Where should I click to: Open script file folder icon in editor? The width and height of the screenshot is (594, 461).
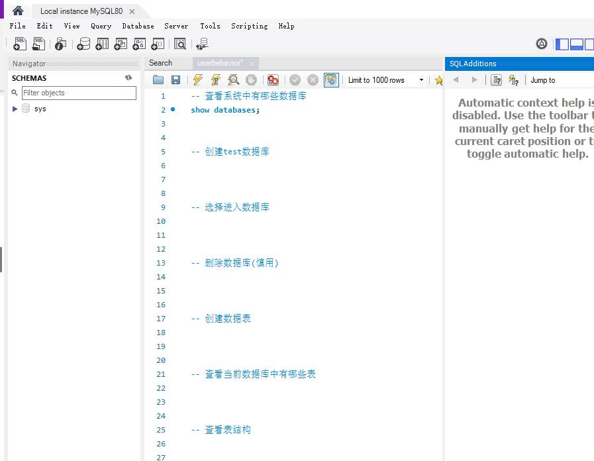158,80
